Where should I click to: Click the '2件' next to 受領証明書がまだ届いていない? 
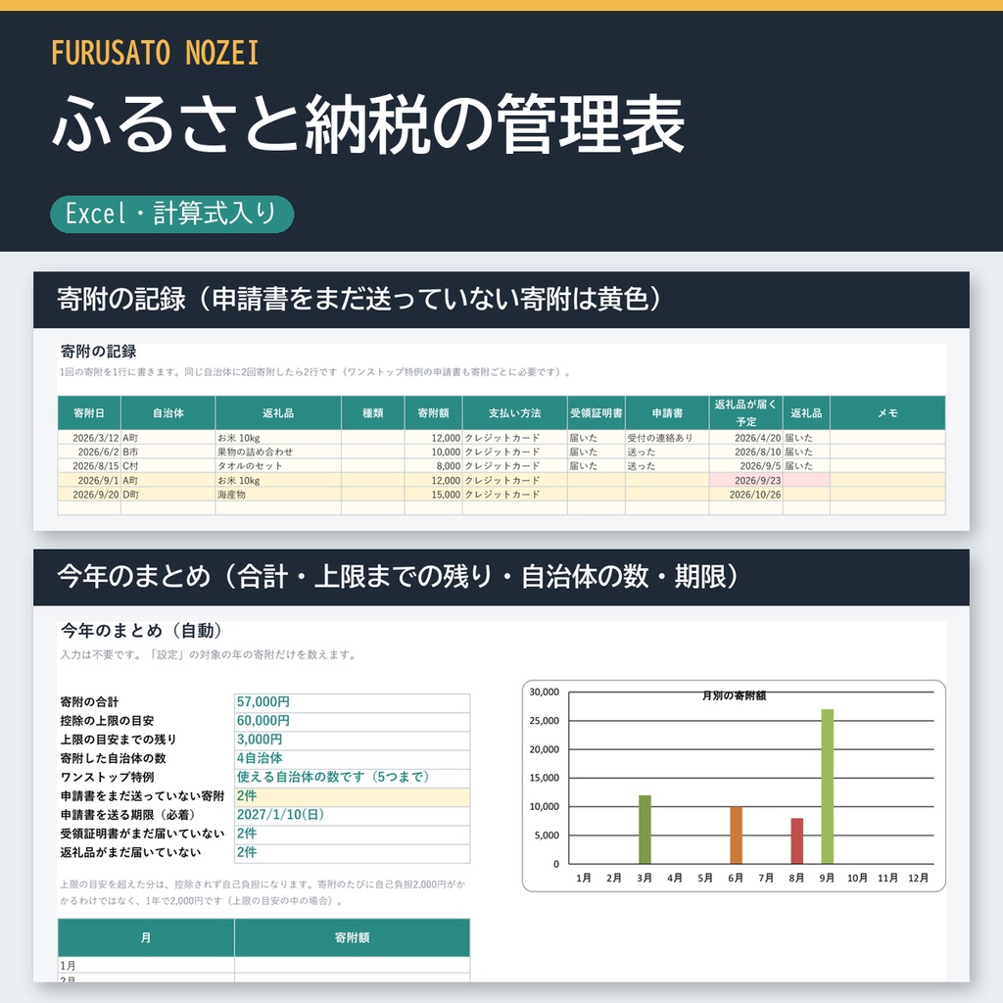(353, 834)
